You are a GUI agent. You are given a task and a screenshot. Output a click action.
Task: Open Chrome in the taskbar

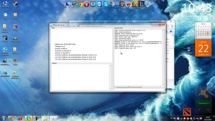click(x=12, y=118)
